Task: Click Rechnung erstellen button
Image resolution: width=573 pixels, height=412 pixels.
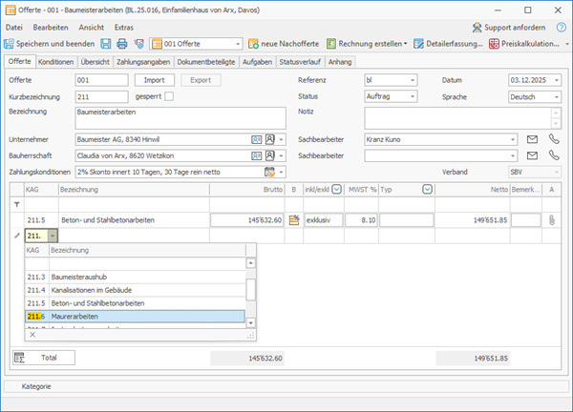Action: click(x=367, y=44)
